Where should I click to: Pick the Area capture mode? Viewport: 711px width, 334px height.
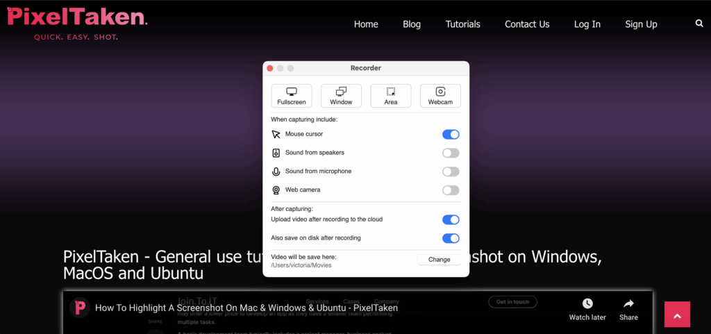pos(391,96)
